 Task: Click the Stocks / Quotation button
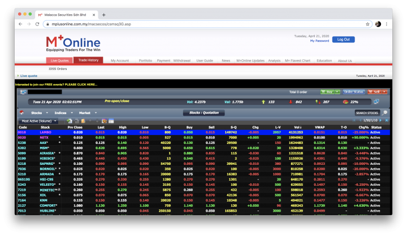(x=203, y=112)
